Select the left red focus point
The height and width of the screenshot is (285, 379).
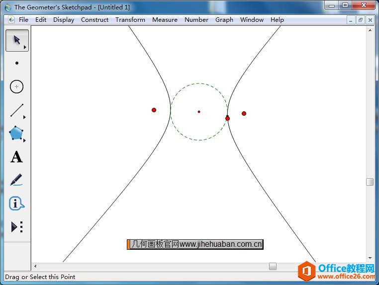point(154,110)
